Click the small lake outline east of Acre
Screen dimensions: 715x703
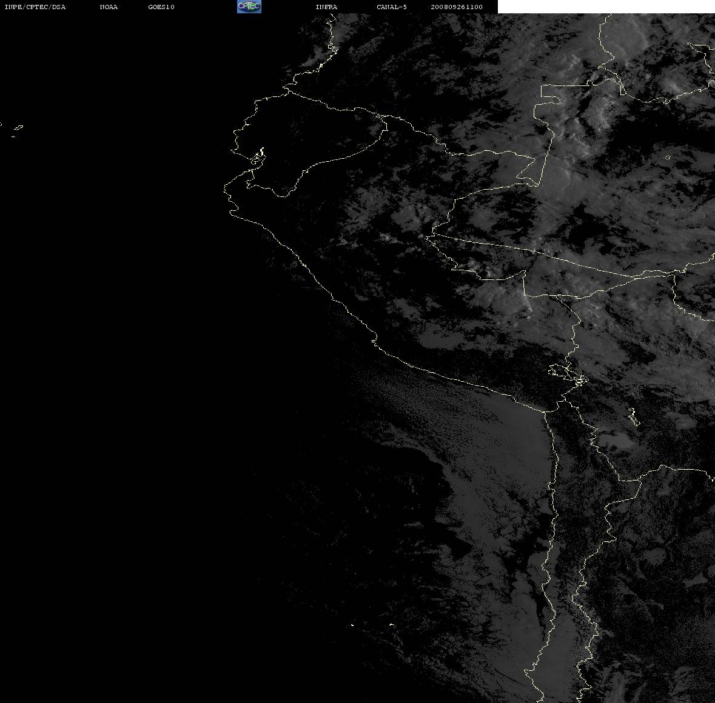pyautogui.click(x=668, y=158)
